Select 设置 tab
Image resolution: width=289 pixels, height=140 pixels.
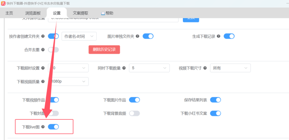coord(57,13)
